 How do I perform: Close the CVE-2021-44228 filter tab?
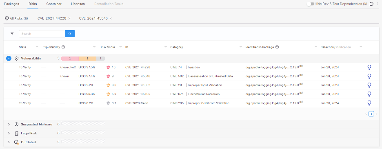[x=69, y=18]
